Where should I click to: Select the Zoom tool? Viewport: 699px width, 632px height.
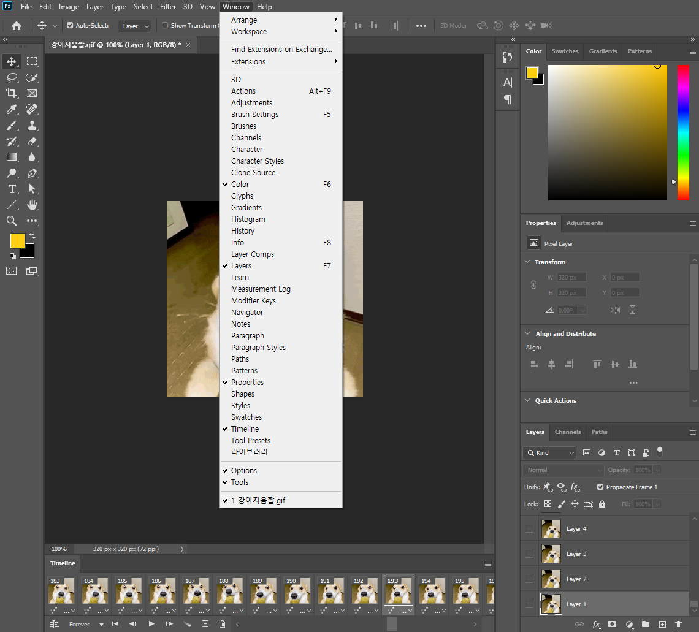(12, 221)
